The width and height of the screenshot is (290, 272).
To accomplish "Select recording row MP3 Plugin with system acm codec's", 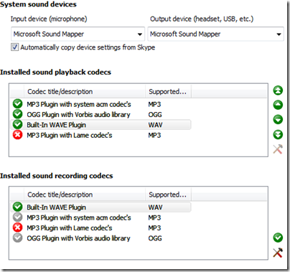I will click(x=100, y=217).
